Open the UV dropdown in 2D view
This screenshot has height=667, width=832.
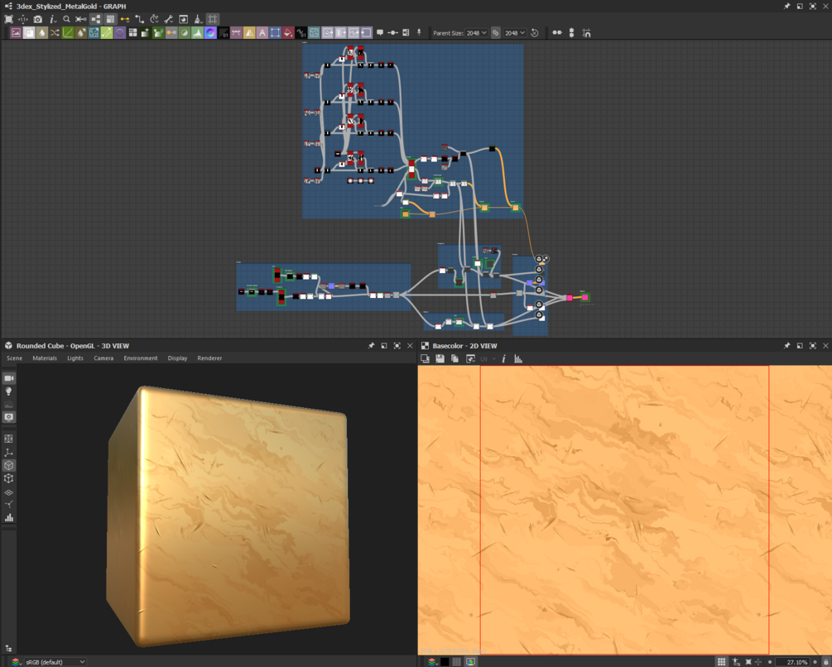coord(487,359)
